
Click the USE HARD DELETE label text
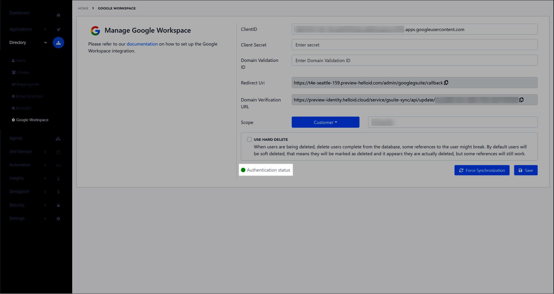coord(271,140)
